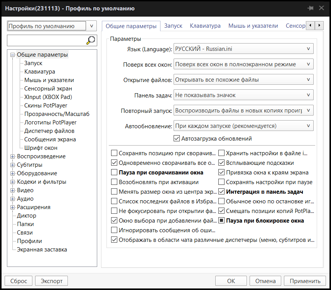The image size is (331, 290).
Task: Switch to the Клавиатура tab
Action: (205, 26)
